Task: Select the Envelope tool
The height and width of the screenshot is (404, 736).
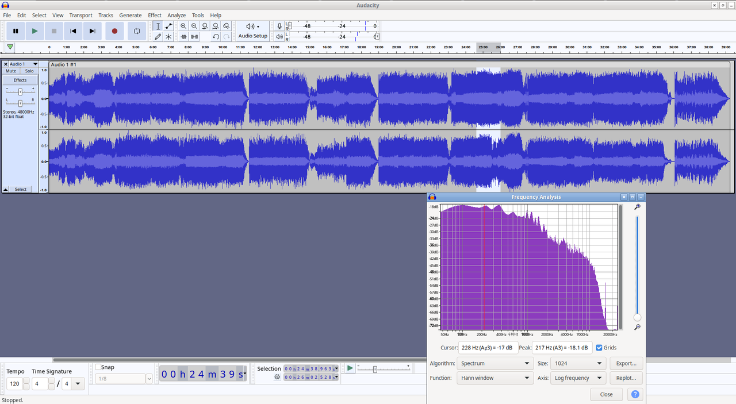Action: pos(168,26)
